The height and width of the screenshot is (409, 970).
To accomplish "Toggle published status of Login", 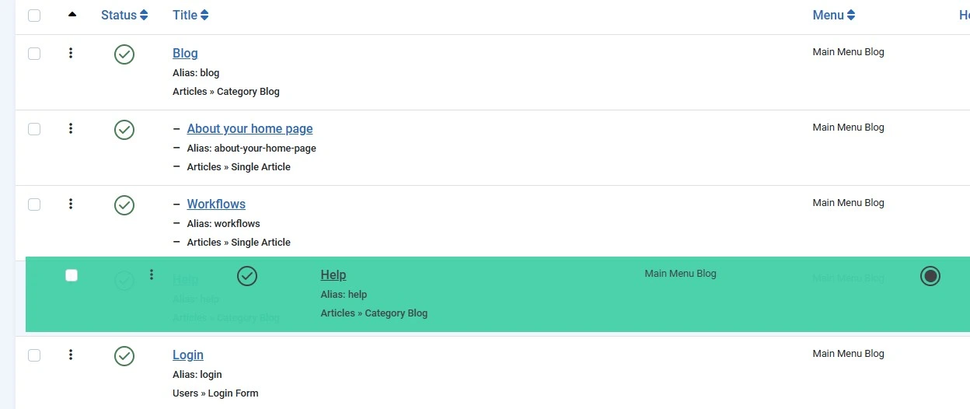I will click(x=124, y=356).
